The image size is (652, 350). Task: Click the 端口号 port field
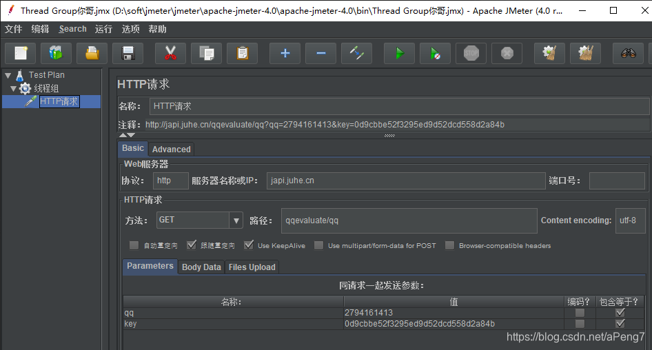pyautogui.click(x=617, y=181)
